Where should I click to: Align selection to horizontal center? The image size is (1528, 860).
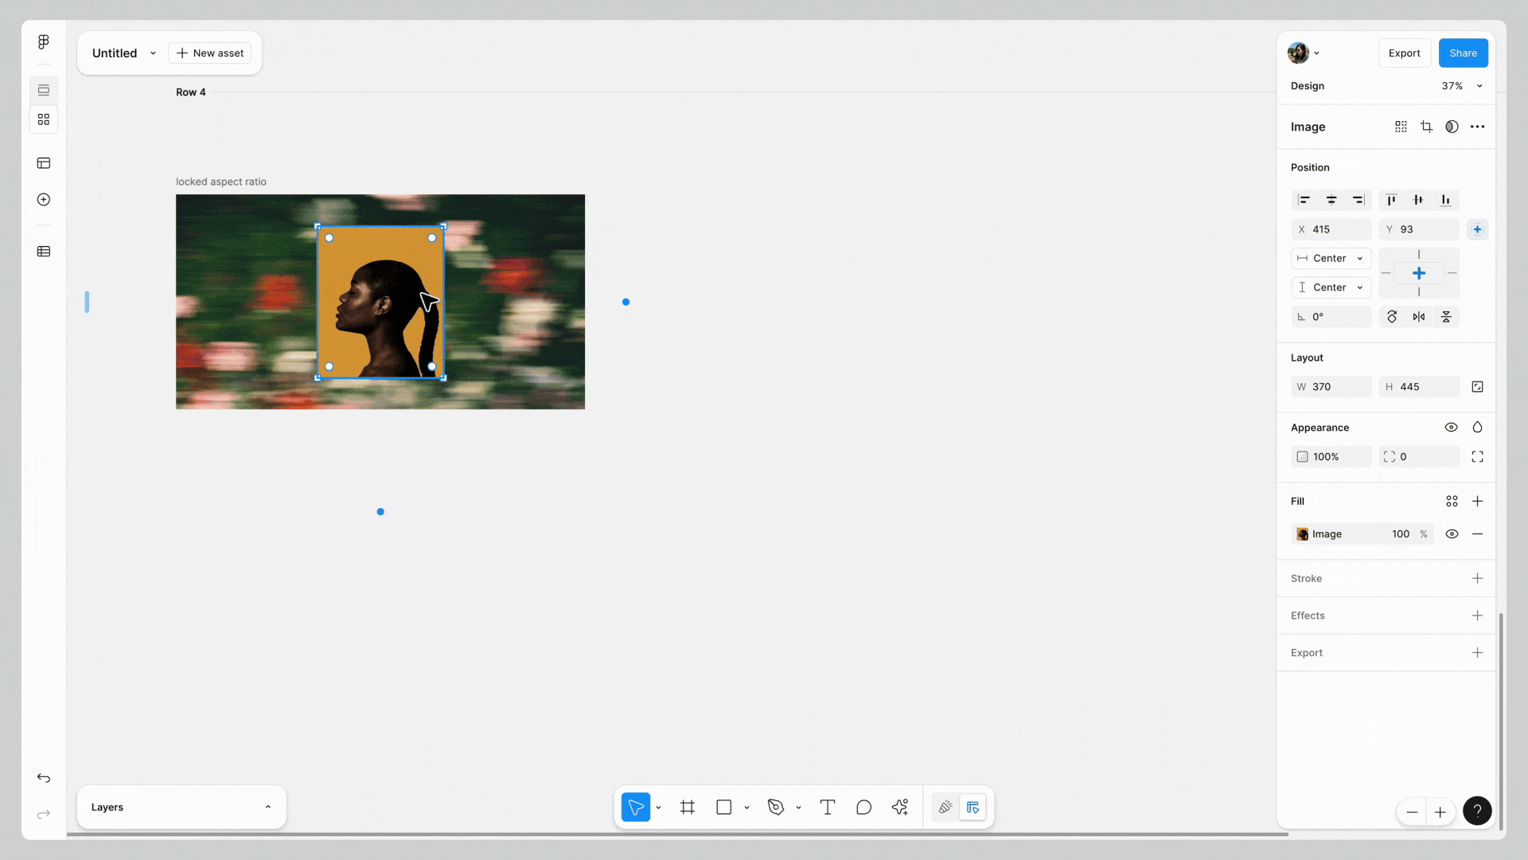1331,200
